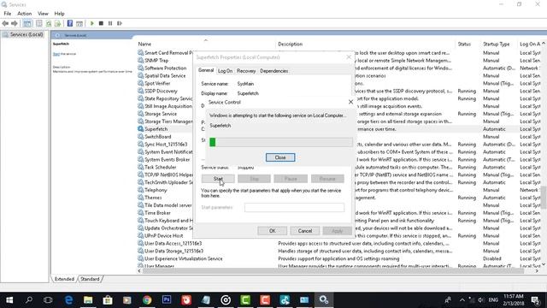The image size is (547, 308).
Task: Open File Explorer from the taskbar
Action: click(88, 300)
